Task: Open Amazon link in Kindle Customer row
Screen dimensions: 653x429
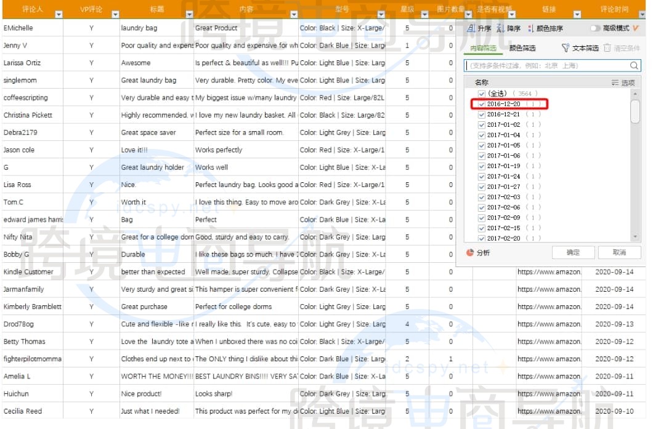Action: [x=549, y=271]
